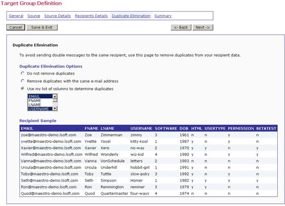Click yvette@maestro-demo.lsoft.com email cell
The width and height of the screenshot is (285, 206).
coord(51,141)
